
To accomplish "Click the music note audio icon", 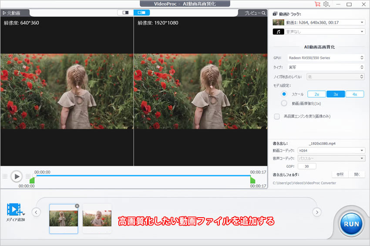I will (x=279, y=32).
